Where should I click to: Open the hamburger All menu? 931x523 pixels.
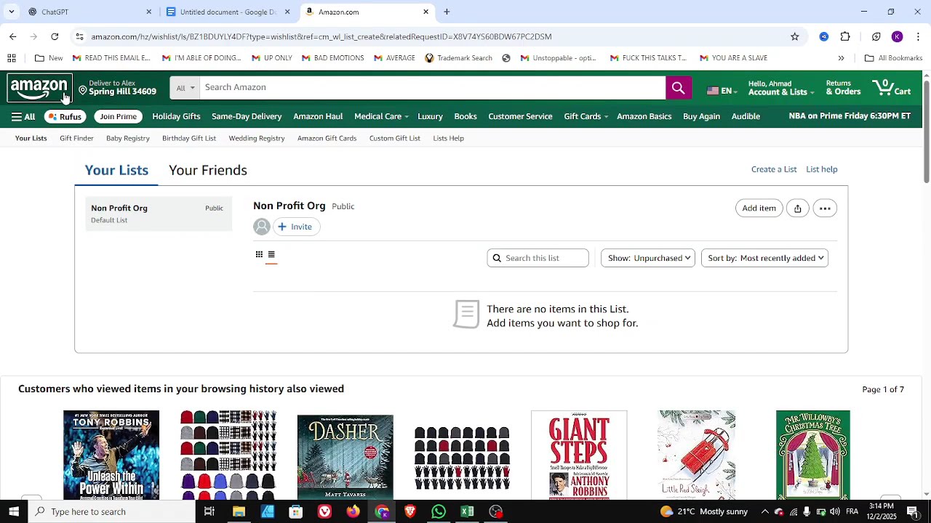point(23,116)
